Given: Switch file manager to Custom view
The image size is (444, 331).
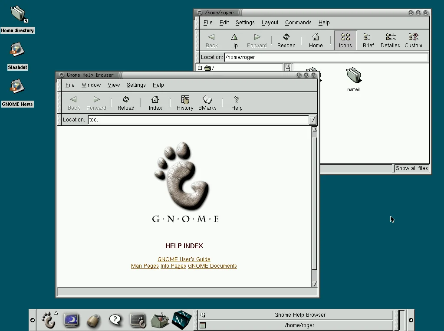Looking at the screenshot, I should pos(413,41).
